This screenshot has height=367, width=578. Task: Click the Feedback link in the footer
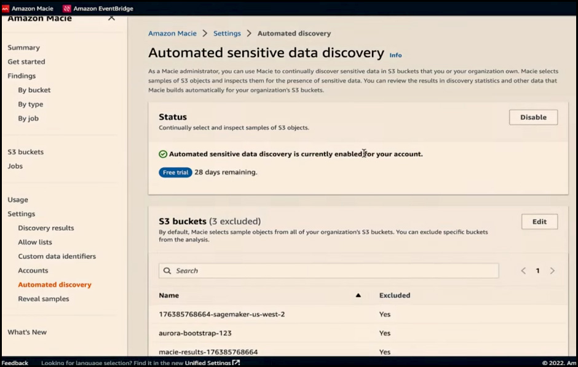coord(15,363)
